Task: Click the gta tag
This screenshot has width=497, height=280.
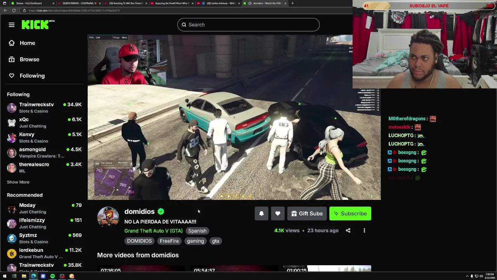Action: pos(215,241)
